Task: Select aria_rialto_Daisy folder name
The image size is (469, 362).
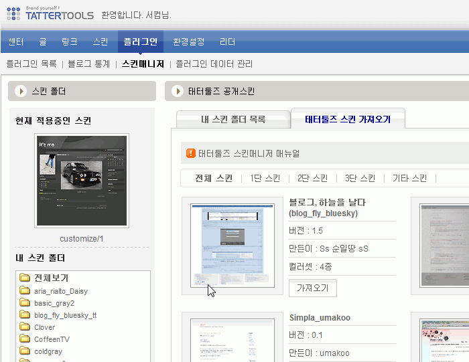Action: pos(61,291)
